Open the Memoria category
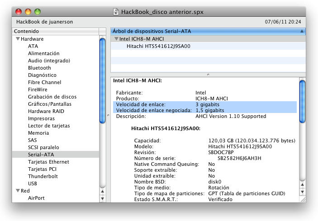 (x=38, y=133)
